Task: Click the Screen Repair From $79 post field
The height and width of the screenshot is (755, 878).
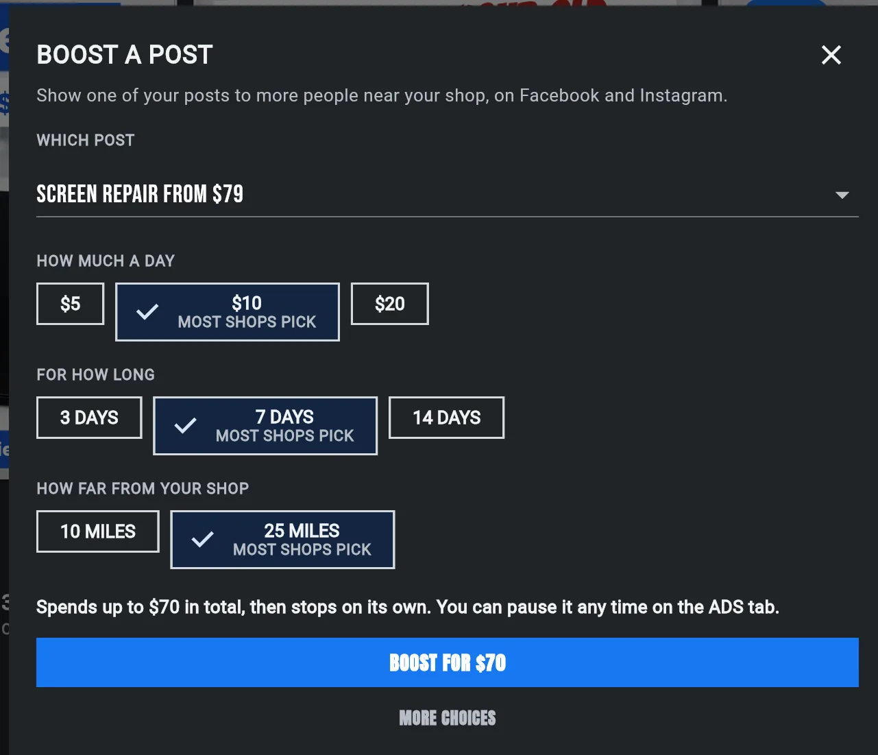Action: (448, 195)
